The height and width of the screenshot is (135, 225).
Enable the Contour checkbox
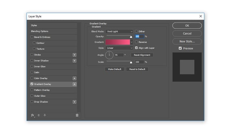[34, 43]
